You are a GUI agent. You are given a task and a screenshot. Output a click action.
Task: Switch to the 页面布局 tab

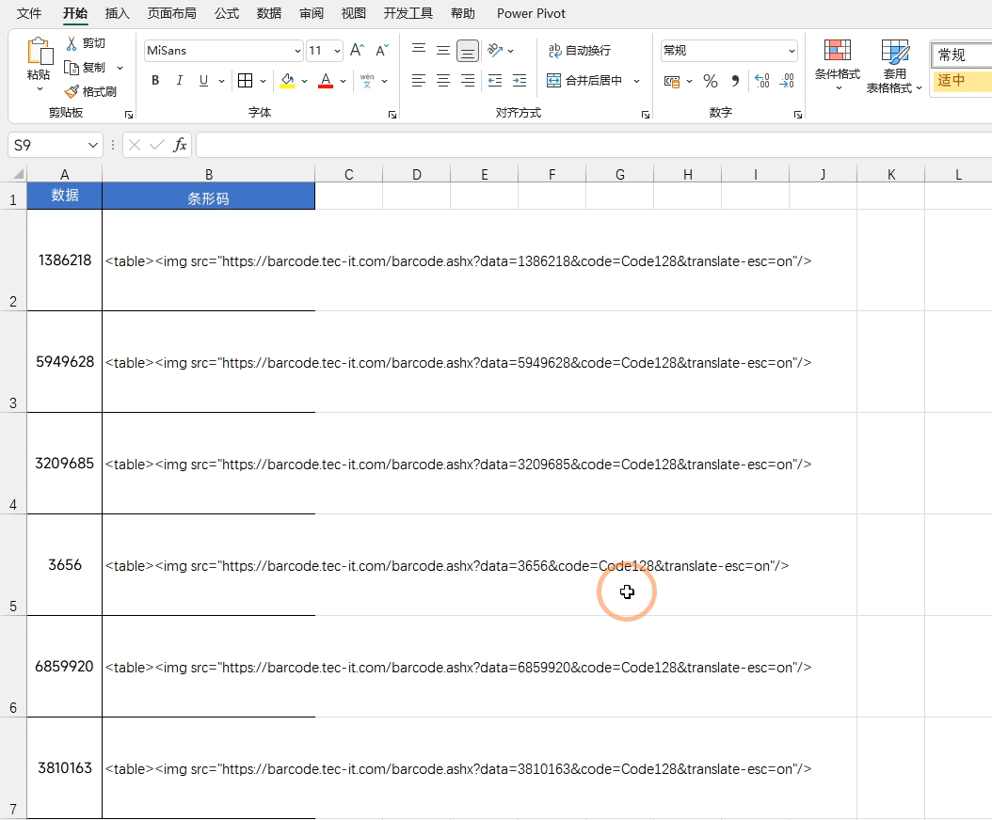[171, 13]
